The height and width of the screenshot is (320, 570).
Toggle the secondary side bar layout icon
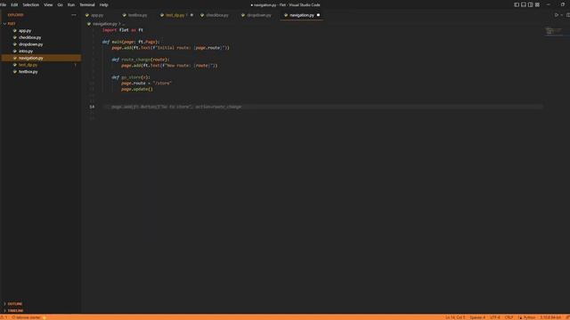coord(531,4)
